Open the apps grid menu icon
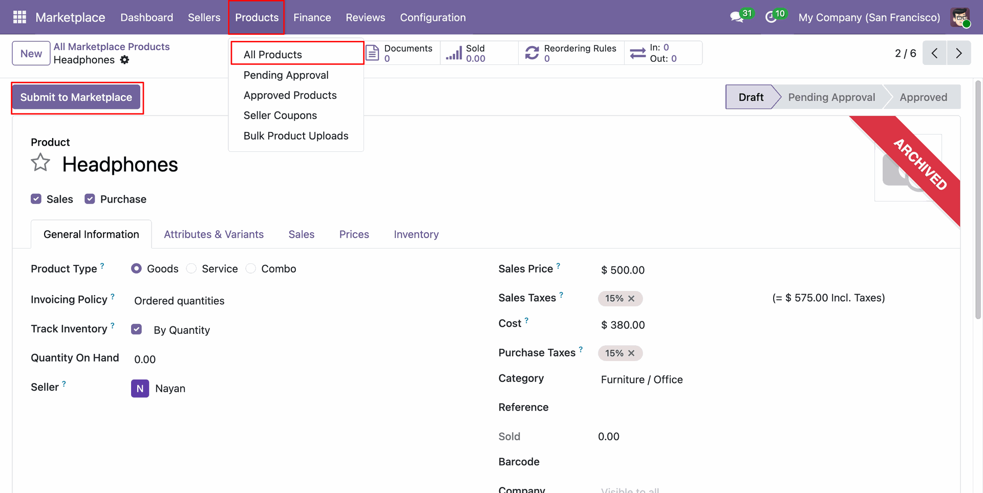Viewport: 983px width, 493px height. pyautogui.click(x=19, y=17)
